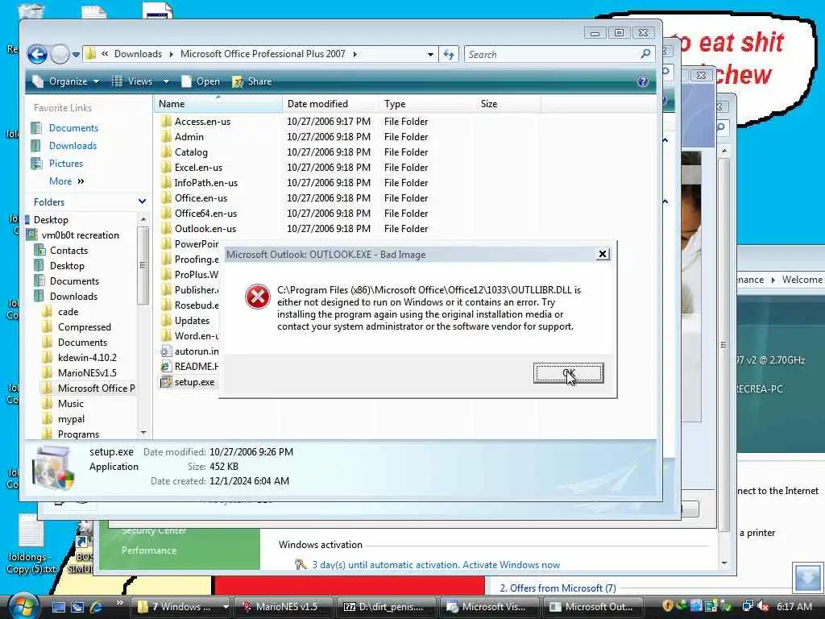Click Share in the Explorer toolbar

[x=252, y=81]
